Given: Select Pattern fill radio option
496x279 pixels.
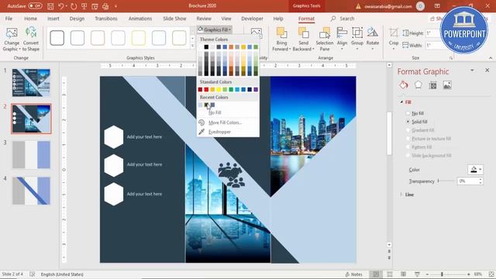Looking at the screenshot, I should point(408,147).
